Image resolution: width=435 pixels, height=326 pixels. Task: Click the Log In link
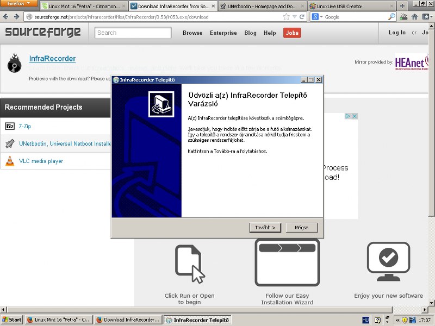[397, 33]
